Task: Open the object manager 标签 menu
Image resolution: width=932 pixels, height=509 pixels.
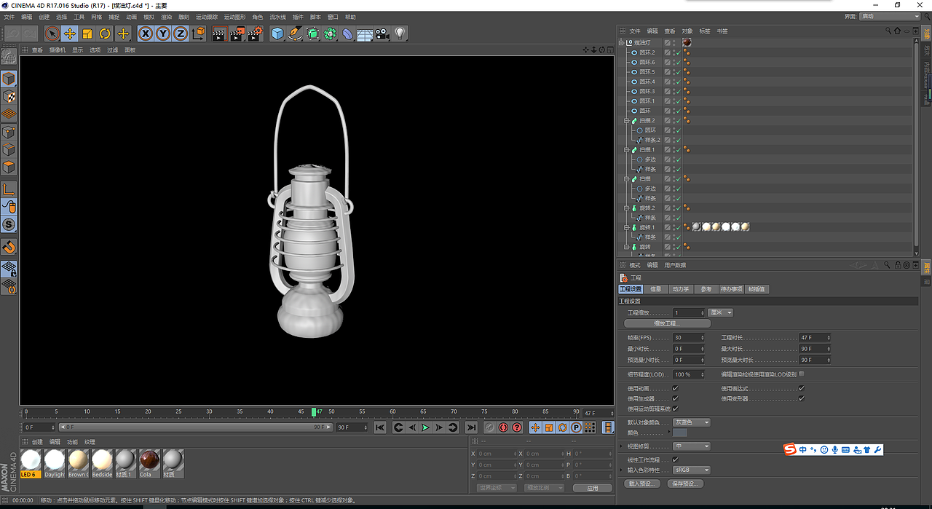Action: point(705,31)
